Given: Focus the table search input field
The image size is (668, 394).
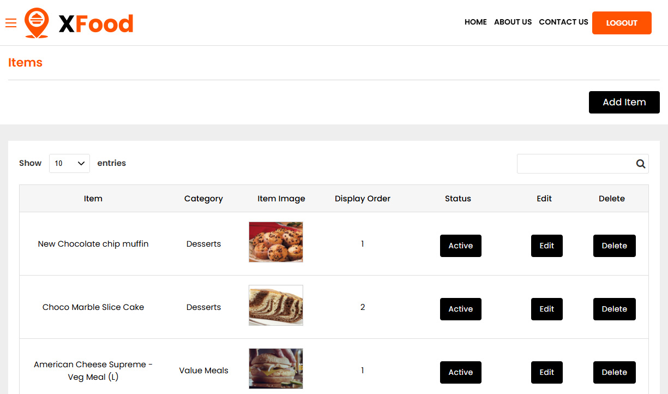Looking at the screenshot, I should click(x=574, y=164).
